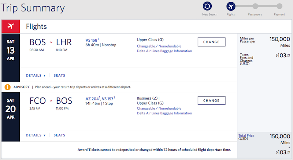Click the 11:00 PM arrival time

62,108
